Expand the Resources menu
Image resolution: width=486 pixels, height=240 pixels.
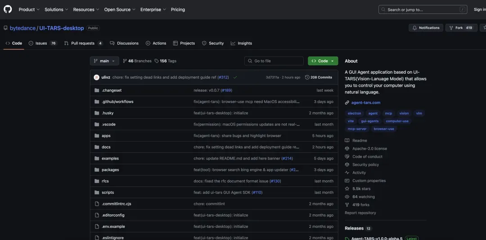pos(86,9)
